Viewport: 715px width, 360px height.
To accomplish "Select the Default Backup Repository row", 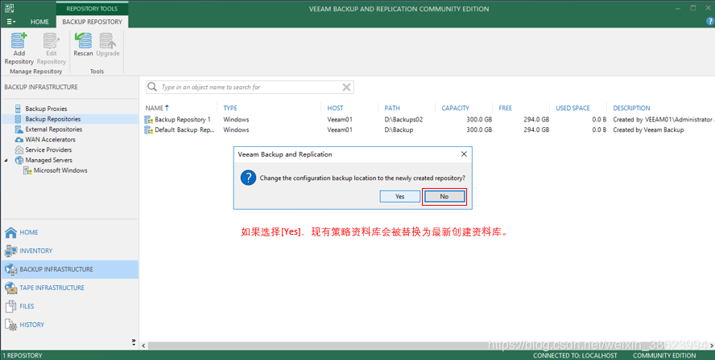I will point(428,129).
